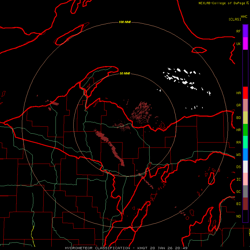Screen dimensions: 250x250
Task: Click the 'ND' legend label
Action: [239, 216]
